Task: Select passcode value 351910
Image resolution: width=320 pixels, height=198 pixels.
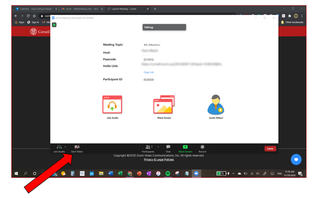Action: point(148,60)
